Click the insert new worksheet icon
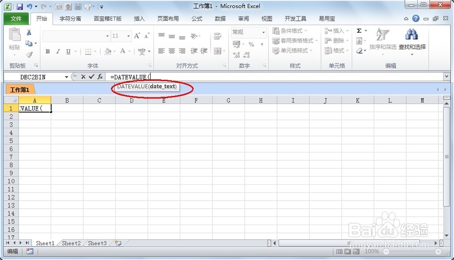 pos(118,243)
